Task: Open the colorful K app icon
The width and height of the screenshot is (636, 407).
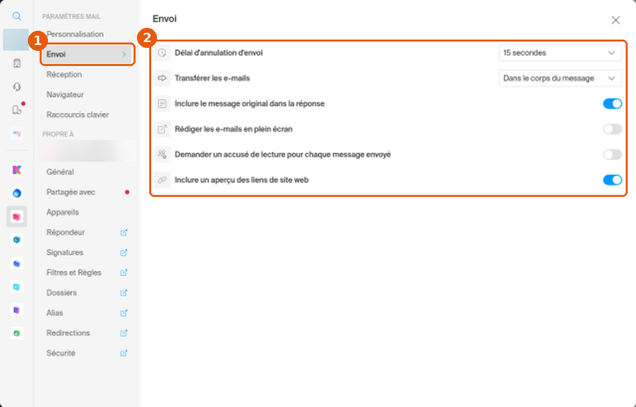Action: pos(17,170)
